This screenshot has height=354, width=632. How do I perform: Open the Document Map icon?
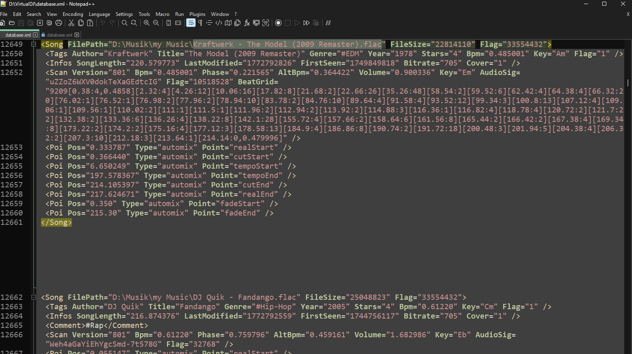pyautogui.click(x=228, y=23)
